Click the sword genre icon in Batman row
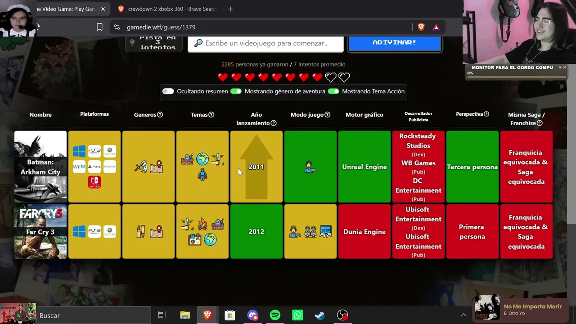 pyautogui.click(x=141, y=167)
